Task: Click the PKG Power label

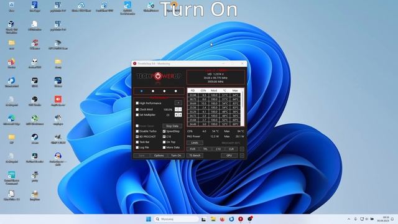Action: coord(193,136)
